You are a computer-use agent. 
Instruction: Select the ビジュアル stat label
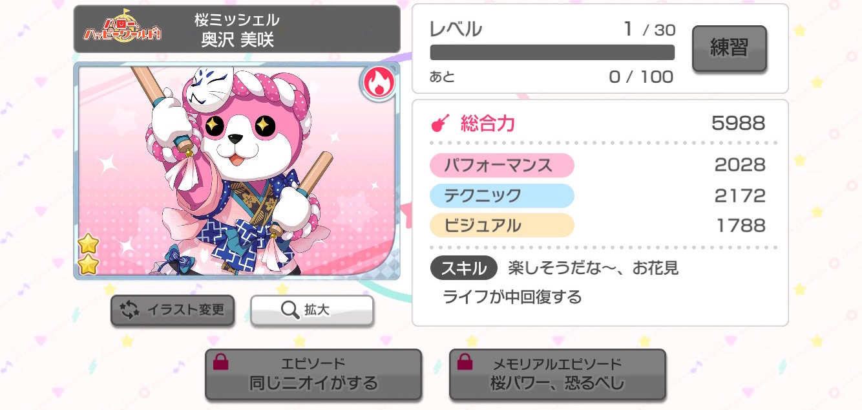point(501,225)
